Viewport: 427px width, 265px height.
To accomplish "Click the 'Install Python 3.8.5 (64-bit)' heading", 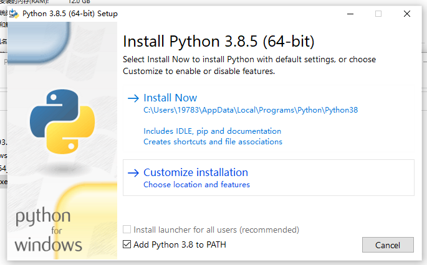I will [219, 42].
